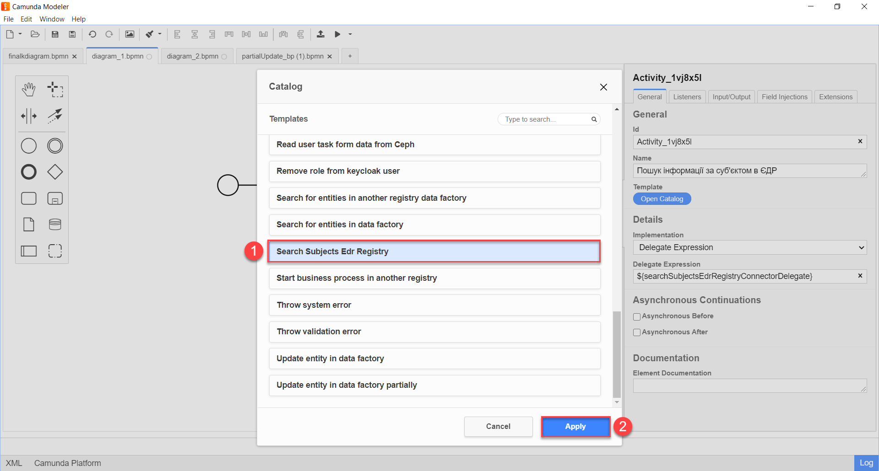Activate the global connect tool
The width and height of the screenshot is (879, 471).
55,116
